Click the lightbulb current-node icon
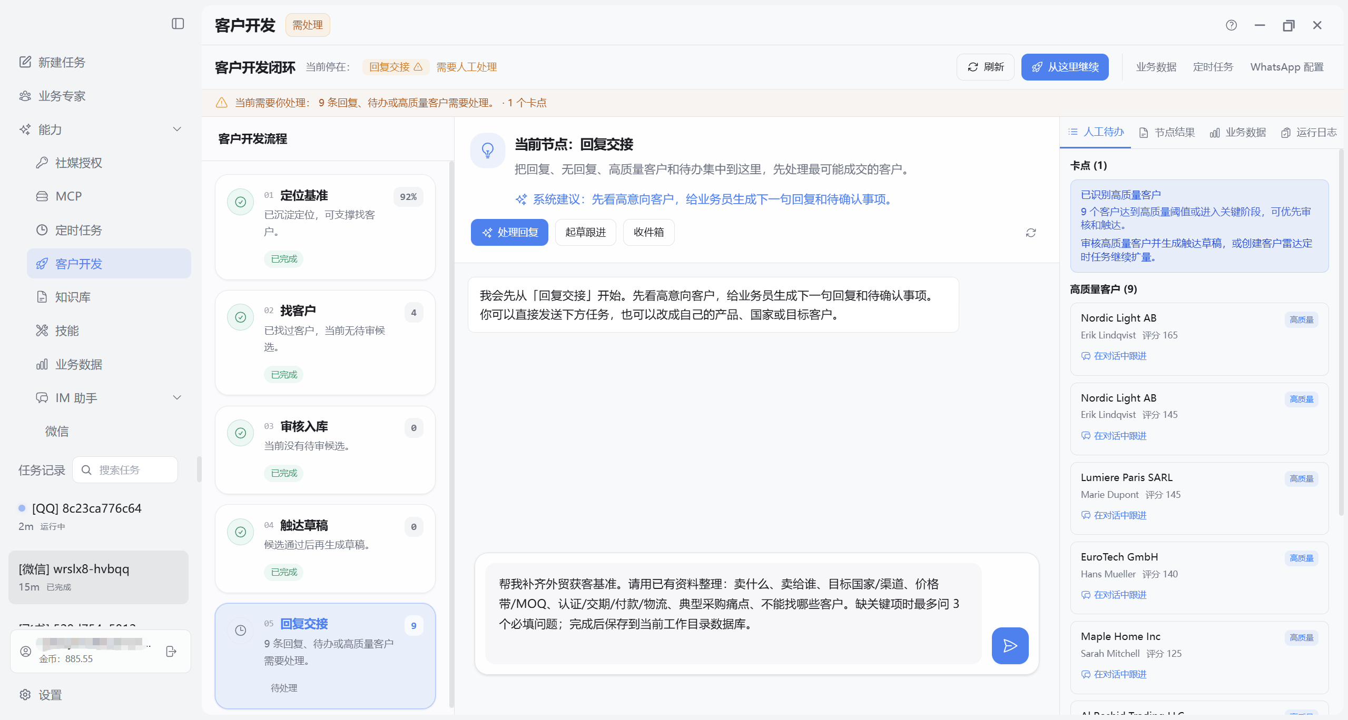This screenshot has width=1348, height=720. (x=488, y=151)
